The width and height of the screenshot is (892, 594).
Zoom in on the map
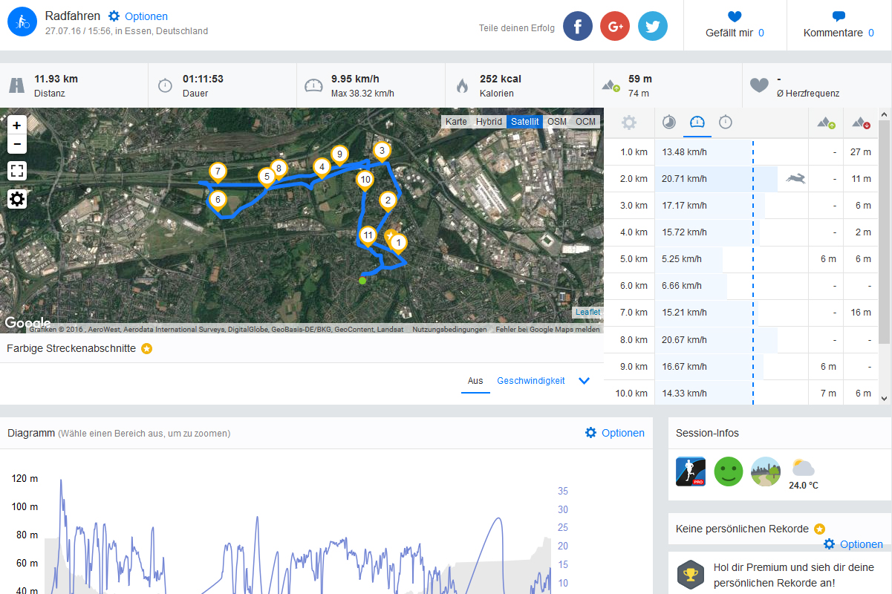[17, 125]
